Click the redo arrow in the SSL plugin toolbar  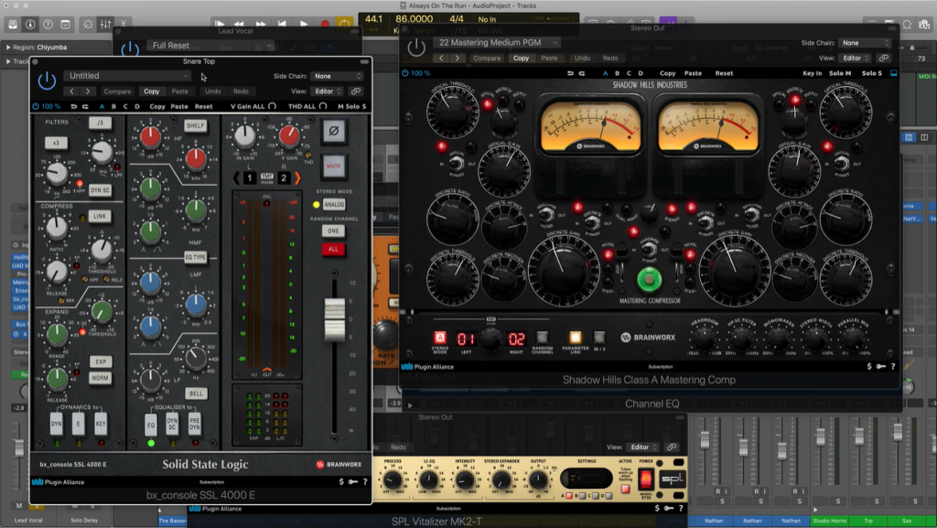(85, 106)
